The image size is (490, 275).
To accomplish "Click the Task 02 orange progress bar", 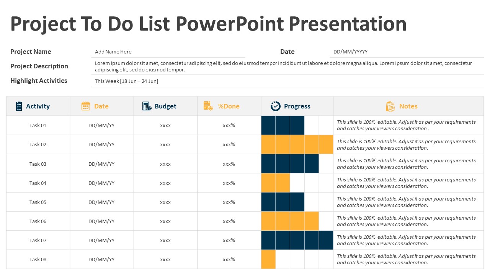I will [x=297, y=144].
